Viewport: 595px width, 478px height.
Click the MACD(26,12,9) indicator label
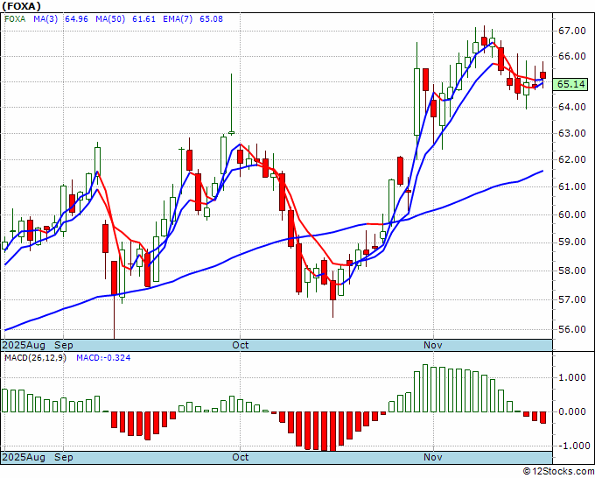click(x=35, y=358)
